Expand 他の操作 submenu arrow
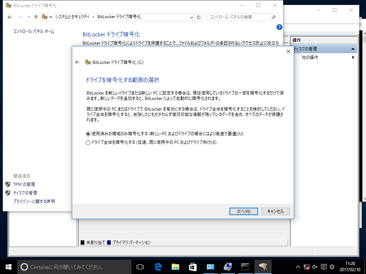The height and width of the screenshot is (274, 366). coord(353,57)
